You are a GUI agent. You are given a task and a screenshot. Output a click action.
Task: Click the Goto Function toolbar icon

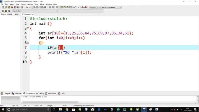pos(41,7)
